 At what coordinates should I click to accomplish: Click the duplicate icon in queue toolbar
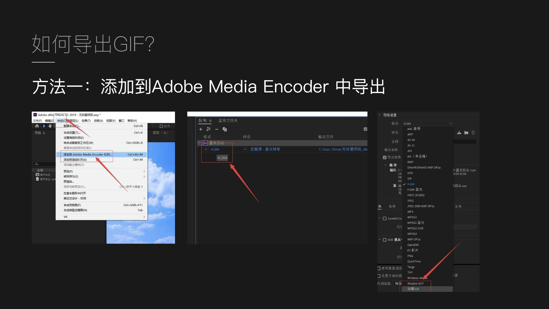coord(225,129)
